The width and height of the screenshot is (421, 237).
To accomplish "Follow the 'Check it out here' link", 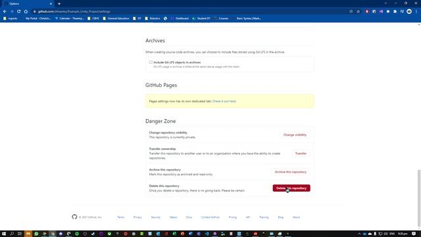I will coord(224,101).
